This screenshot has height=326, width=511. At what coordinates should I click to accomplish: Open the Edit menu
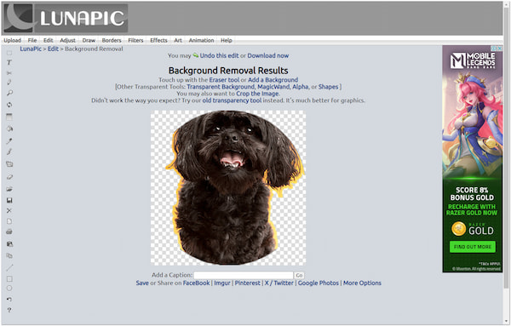point(49,40)
